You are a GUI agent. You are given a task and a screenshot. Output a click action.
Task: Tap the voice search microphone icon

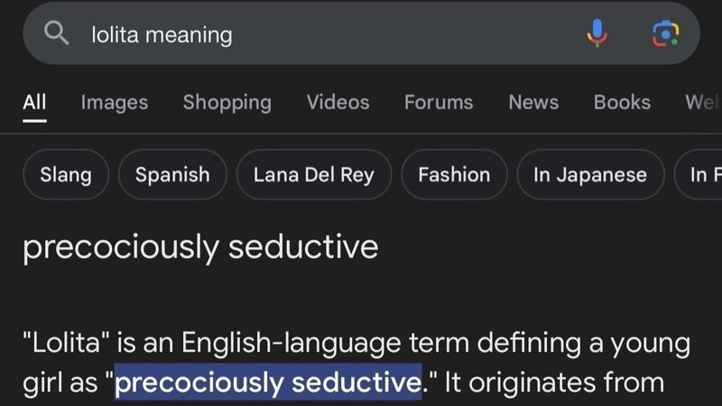click(597, 34)
